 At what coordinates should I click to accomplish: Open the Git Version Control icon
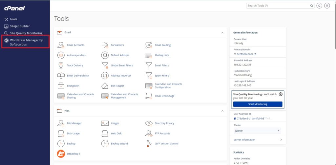(149, 144)
